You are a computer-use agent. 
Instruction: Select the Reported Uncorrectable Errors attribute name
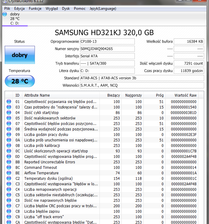(x=50, y=162)
